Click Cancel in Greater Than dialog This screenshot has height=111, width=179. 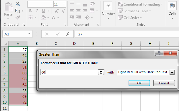click(x=164, y=83)
